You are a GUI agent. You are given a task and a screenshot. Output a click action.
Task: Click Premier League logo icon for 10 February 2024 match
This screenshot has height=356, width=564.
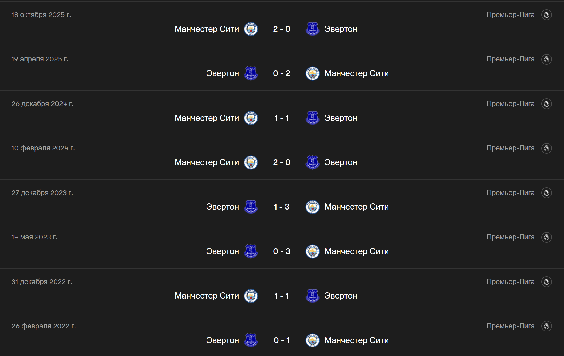pyautogui.click(x=546, y=148)
